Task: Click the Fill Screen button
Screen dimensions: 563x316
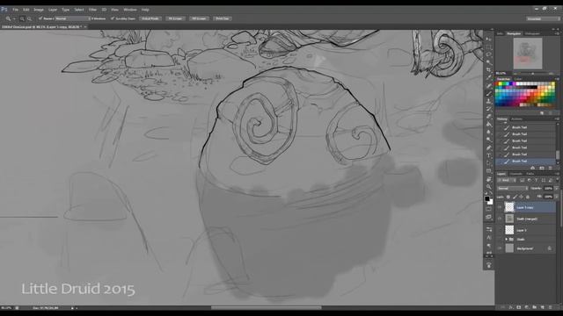Action: 200,18
